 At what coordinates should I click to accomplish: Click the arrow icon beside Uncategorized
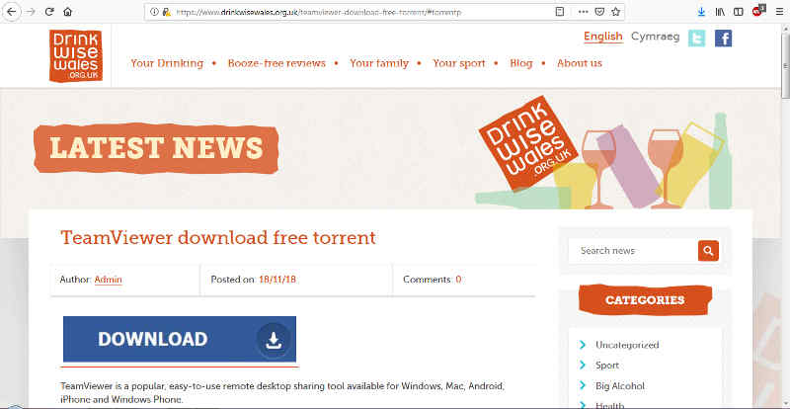pos(583,345)
